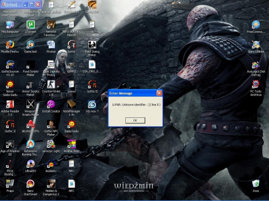Select the Mozilla Firefox shortcut
This screenshot has height=201, width=269.
[x=10, y=44]
